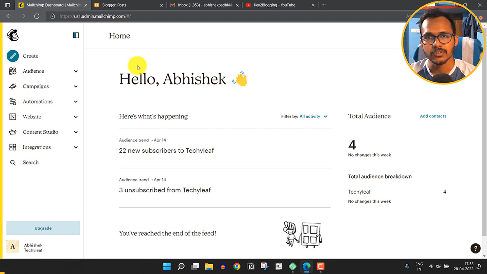Expand the Campaigns menu chevron
Image resolution: width=487 pixels, height=274 pixels.
(x=76, y=87)
